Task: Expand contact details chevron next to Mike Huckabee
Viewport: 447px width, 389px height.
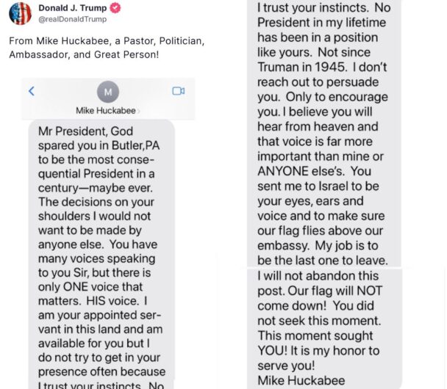Action: pyautogui.click(x=138, y=111)
